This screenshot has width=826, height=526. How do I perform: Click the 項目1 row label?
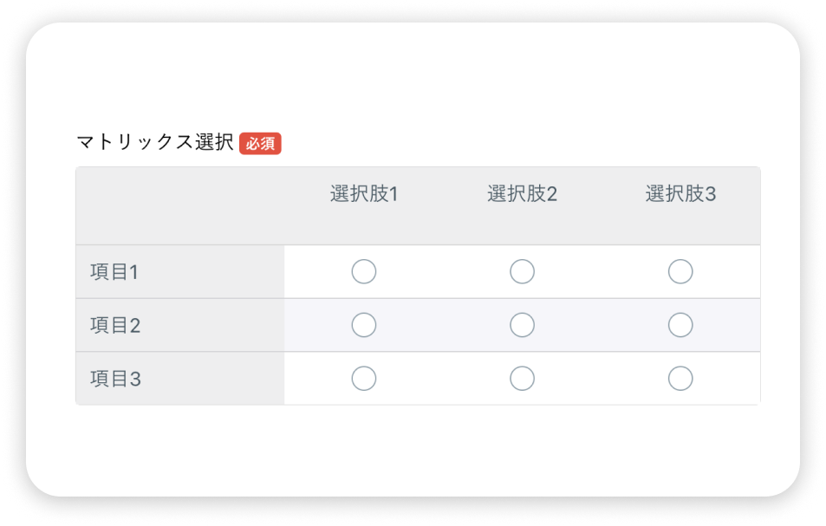point(114,272)
